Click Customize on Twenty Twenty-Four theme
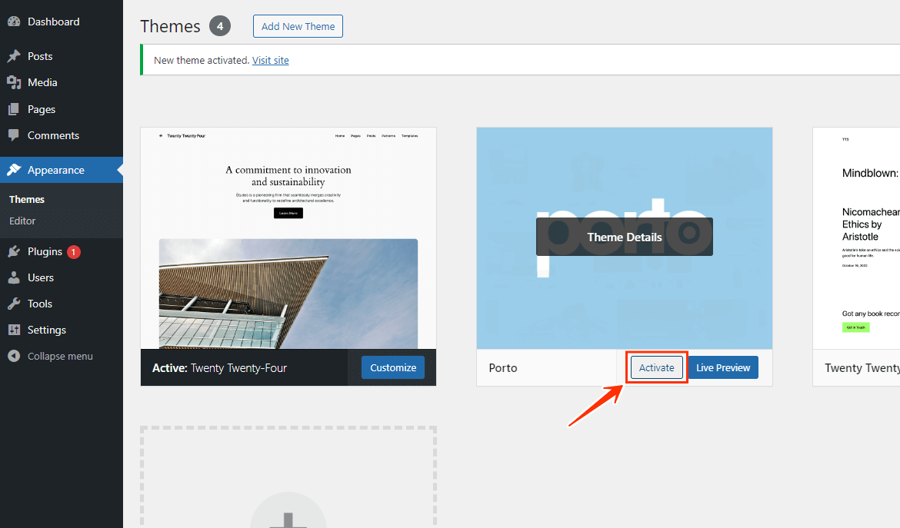This screenshot has height=528, width=900. click(393, 367)
